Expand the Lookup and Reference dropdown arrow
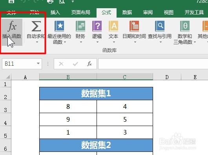Image resolution: width=208 pixels, height=155 pixels. click(161, 42)
